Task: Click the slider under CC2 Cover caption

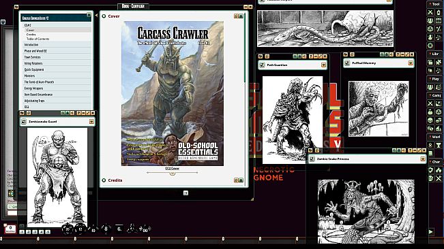Action: [x=172, y=173]
